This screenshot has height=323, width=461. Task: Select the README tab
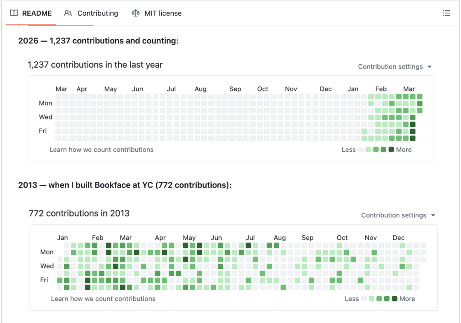pyautogui.click(x=31, y=13)
